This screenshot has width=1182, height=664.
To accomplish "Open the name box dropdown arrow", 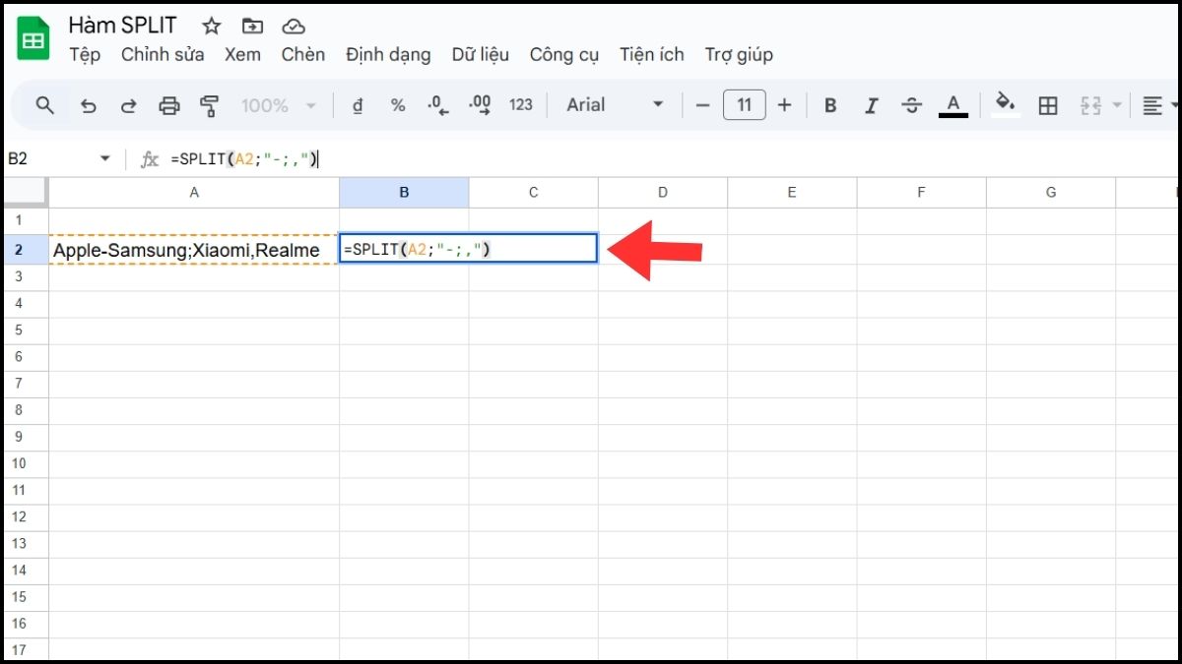I will 106,157.
